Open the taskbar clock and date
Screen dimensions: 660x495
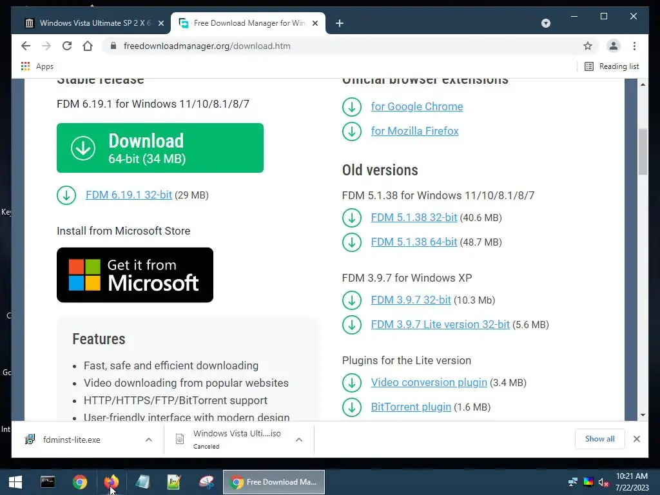tap(632, 482)
